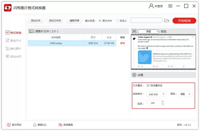
Task: Click the preview eye icon
Action: pyautogui.click(x=134, y=31)
